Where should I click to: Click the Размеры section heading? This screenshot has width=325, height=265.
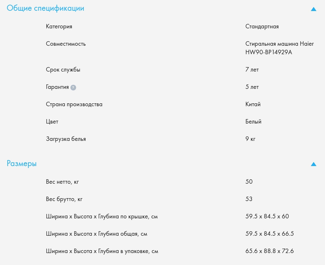[x=21, y=164]
